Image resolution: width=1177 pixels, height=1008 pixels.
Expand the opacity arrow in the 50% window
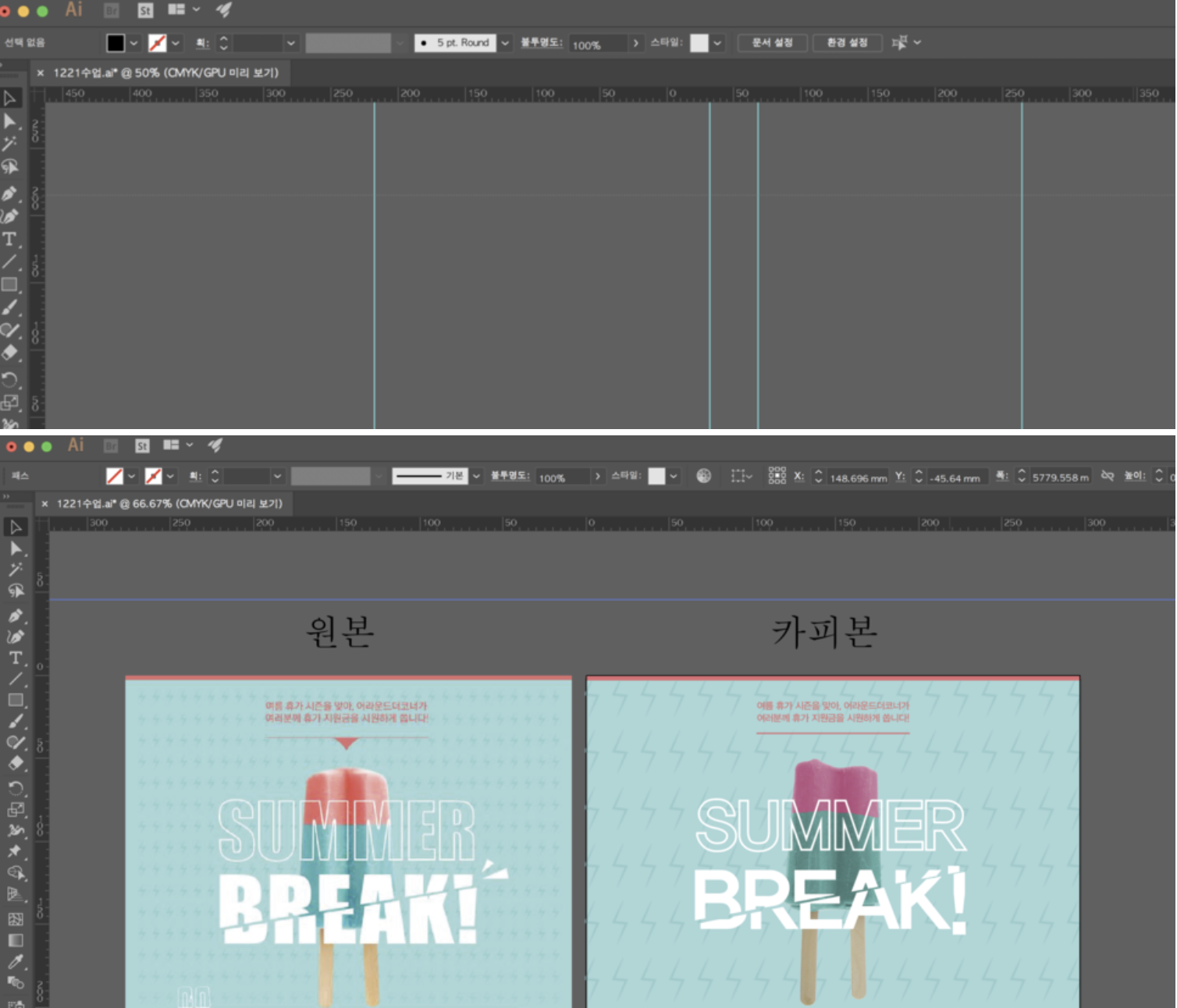636,43
